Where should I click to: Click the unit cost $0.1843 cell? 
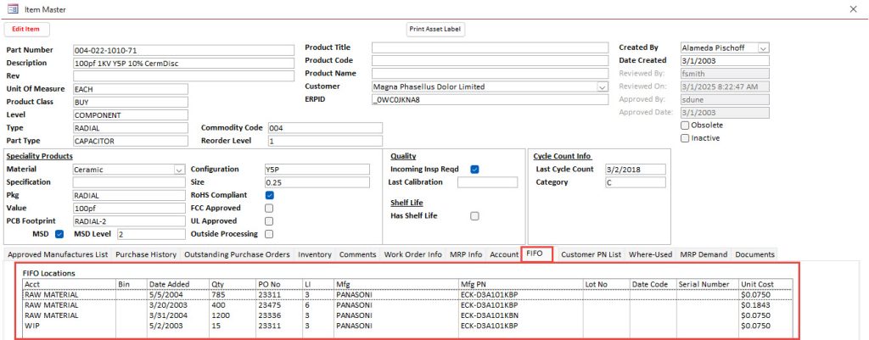click(x=765, y=305)
